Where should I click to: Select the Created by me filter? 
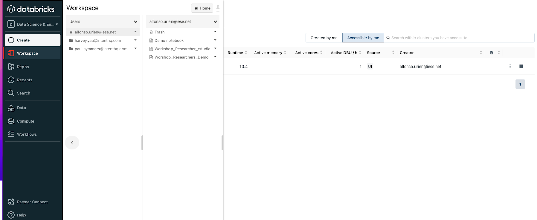coord(324,38)
